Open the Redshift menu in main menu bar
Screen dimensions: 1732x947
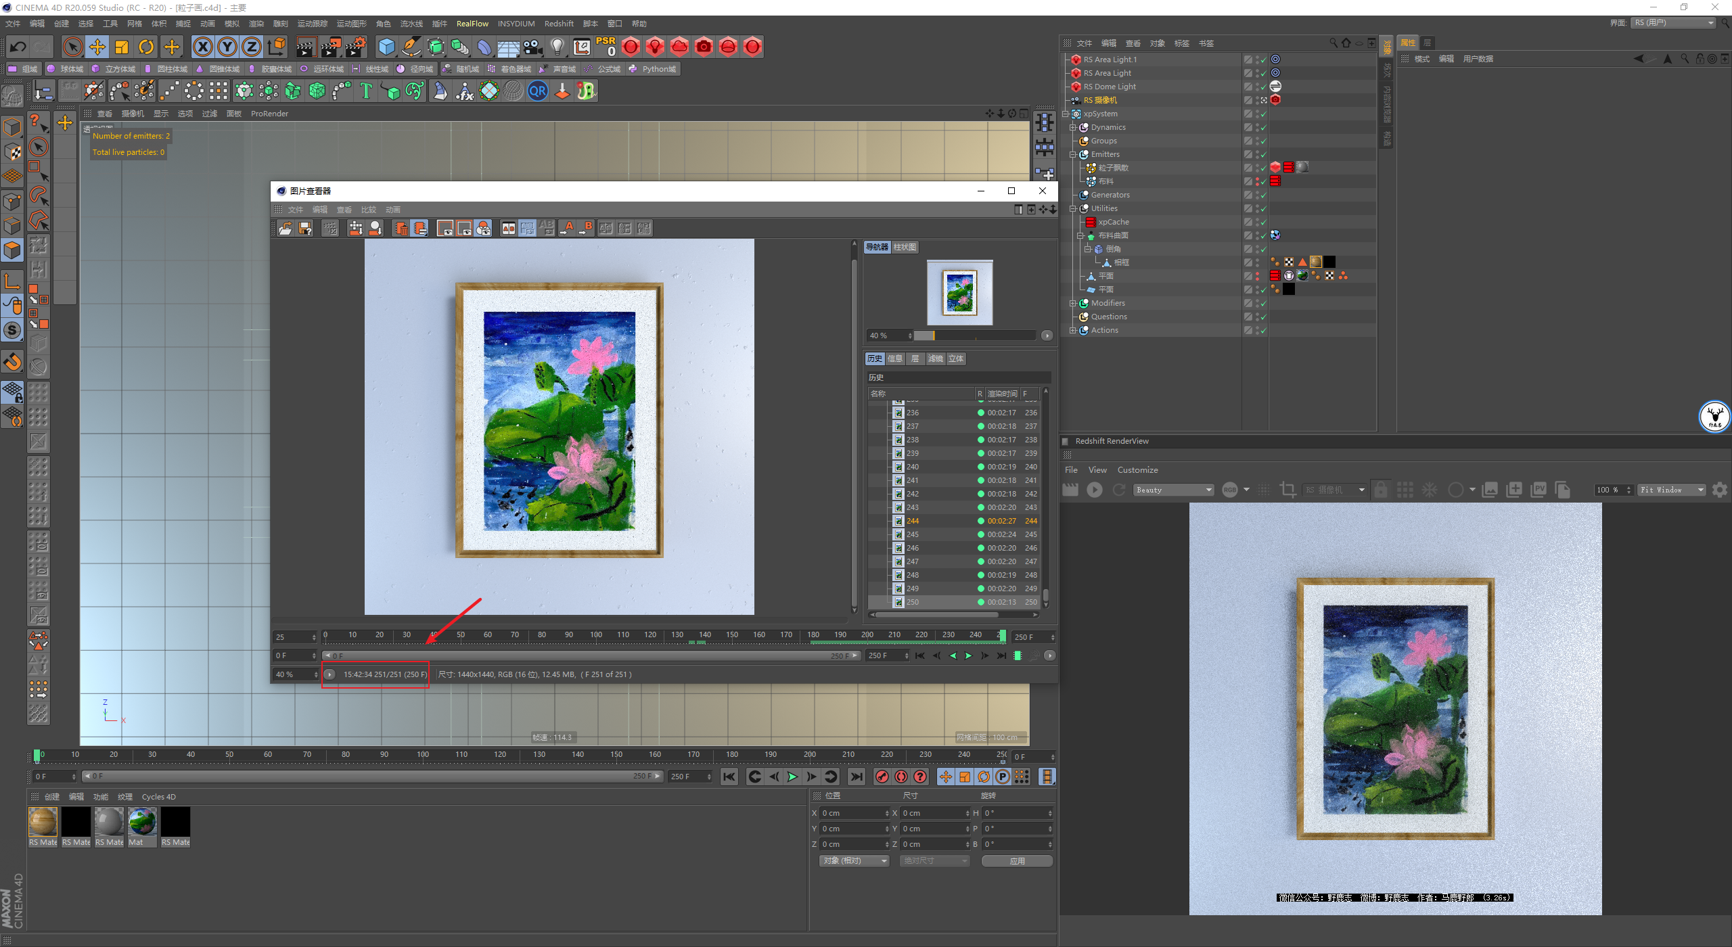coord(559,24)
